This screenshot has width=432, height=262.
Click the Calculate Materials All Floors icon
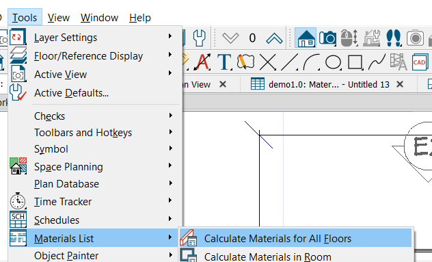189,238
